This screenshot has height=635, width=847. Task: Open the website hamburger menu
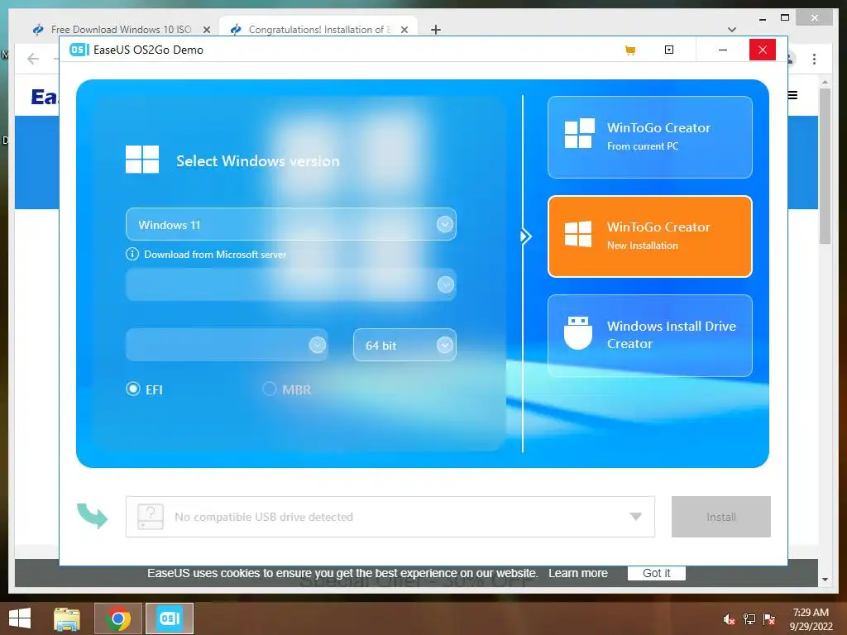coord(792,96)
